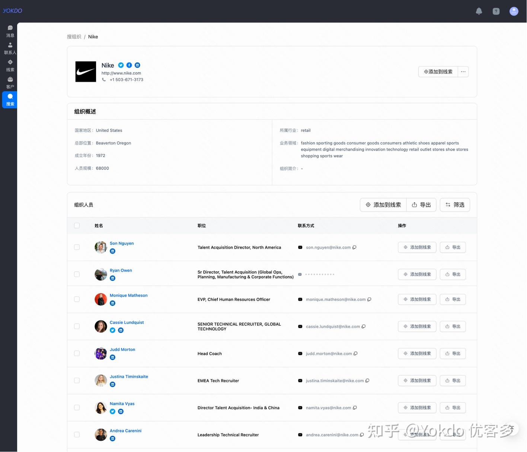The image size is (527, 452).
Task: Open the notifications bell
Action: click(479, 11)
